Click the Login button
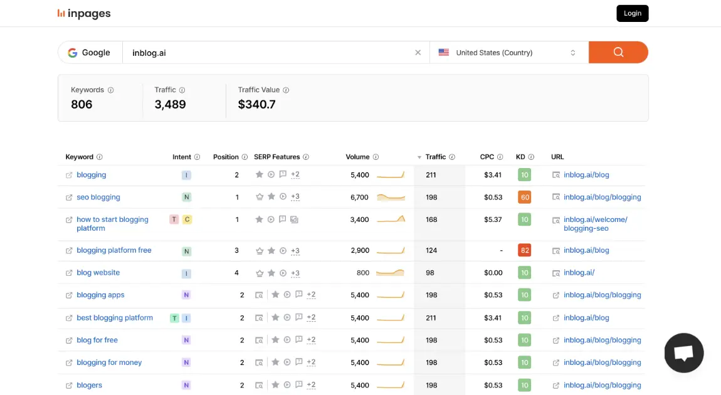This screenshot has height=395, width=721. tap(632, 13)
